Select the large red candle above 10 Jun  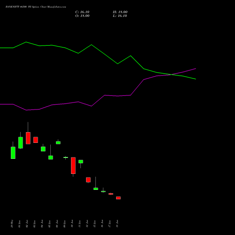coord(73,165)
